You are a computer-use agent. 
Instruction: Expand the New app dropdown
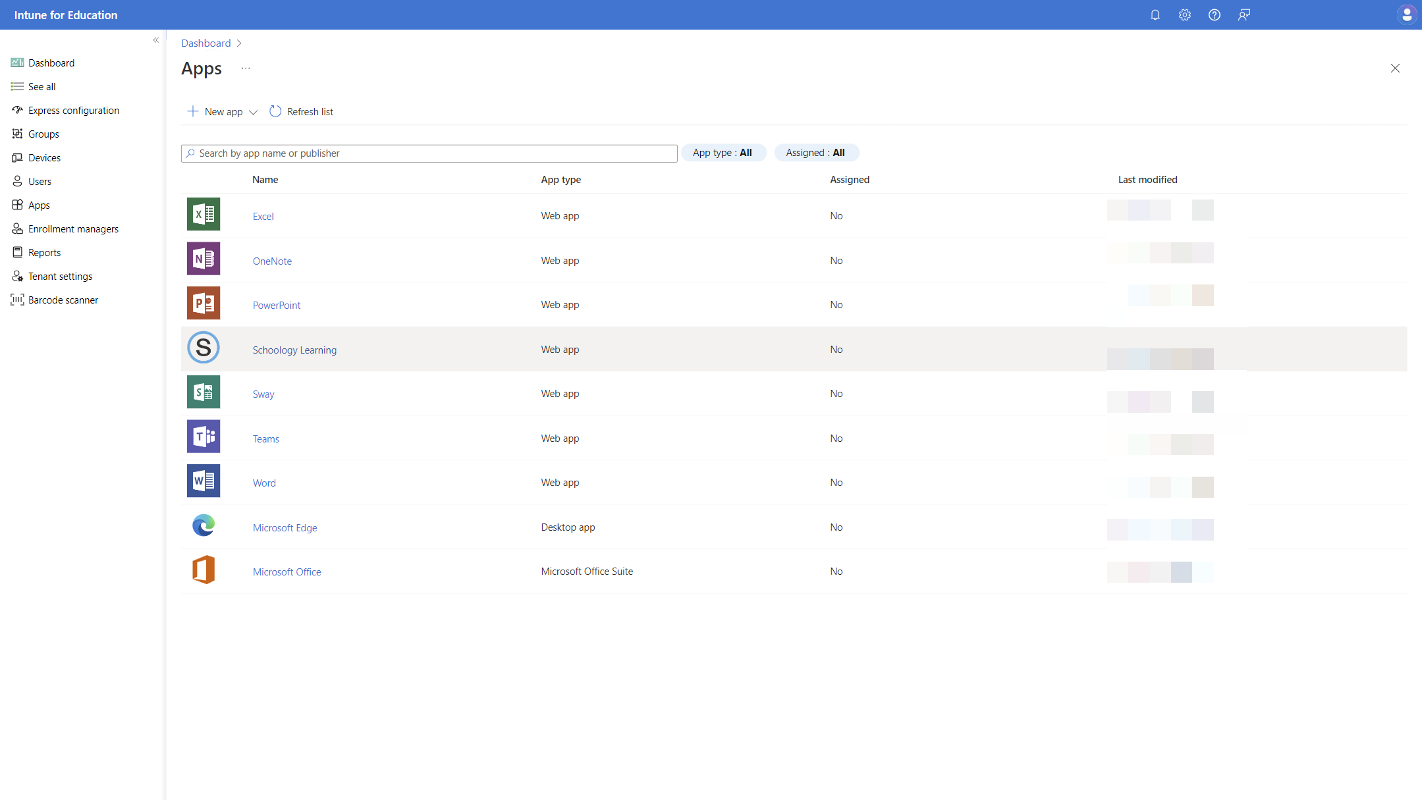pyautogui.click(x=253, y=112)
